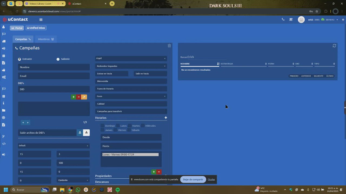Sort table by ESTRATEGIA column
Viewport: 346px width, 194px height.
[x=244, y=64]
